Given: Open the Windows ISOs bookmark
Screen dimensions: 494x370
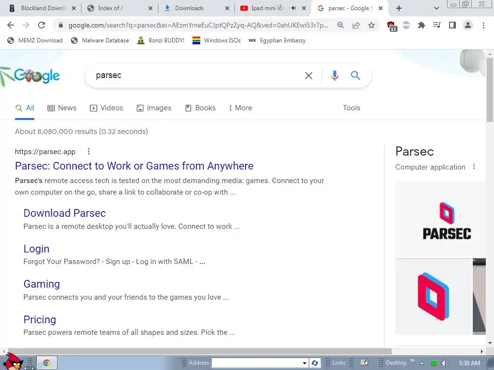Looking at the screenshot, I should pos(217,40).
